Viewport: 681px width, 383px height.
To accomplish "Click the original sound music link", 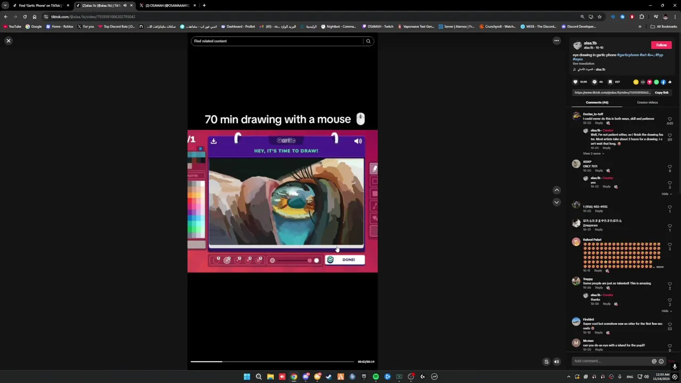I will click(591, 70).
